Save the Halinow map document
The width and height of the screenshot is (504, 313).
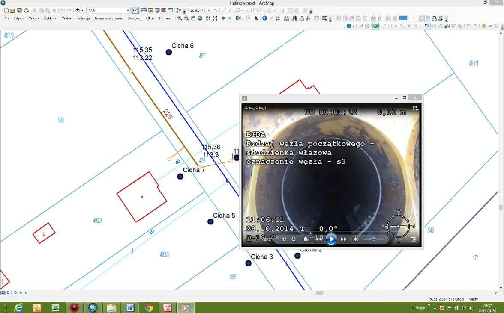tap(19, 10)
